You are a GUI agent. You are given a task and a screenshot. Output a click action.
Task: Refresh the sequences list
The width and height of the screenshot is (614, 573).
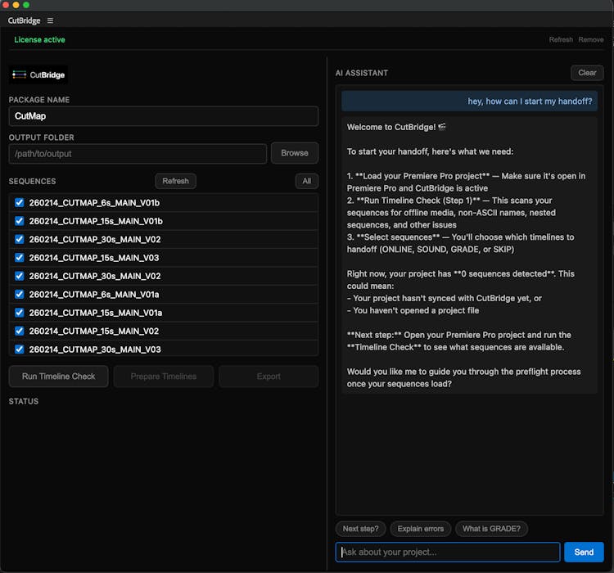point(175,181)
